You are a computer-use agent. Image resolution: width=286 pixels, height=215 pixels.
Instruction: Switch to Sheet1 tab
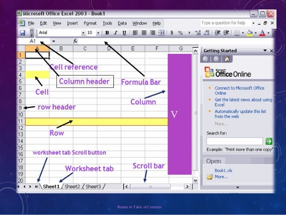tap(51, 187)
